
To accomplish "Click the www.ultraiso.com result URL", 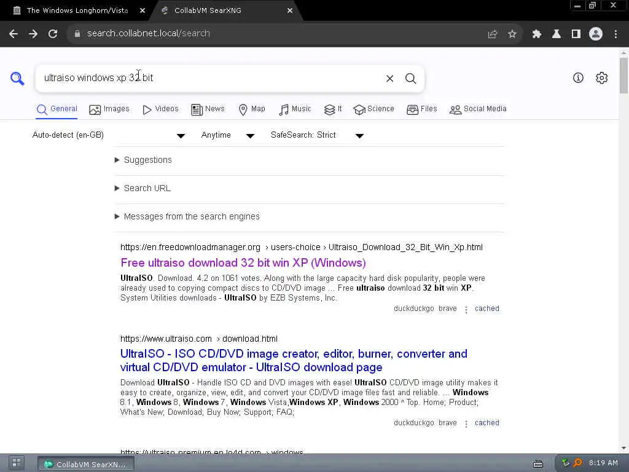I will [x=199, y=339].
